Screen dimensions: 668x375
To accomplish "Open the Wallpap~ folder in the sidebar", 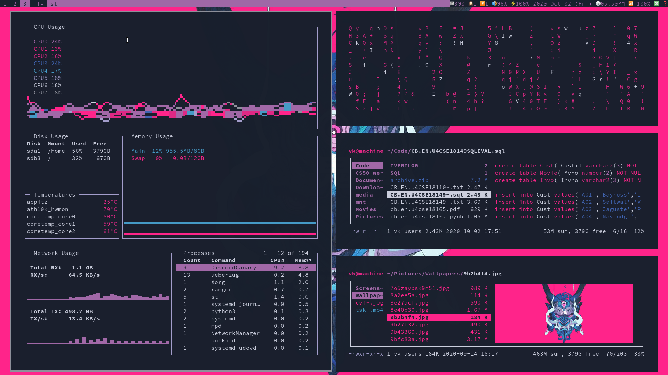I will tap(368, 295).
